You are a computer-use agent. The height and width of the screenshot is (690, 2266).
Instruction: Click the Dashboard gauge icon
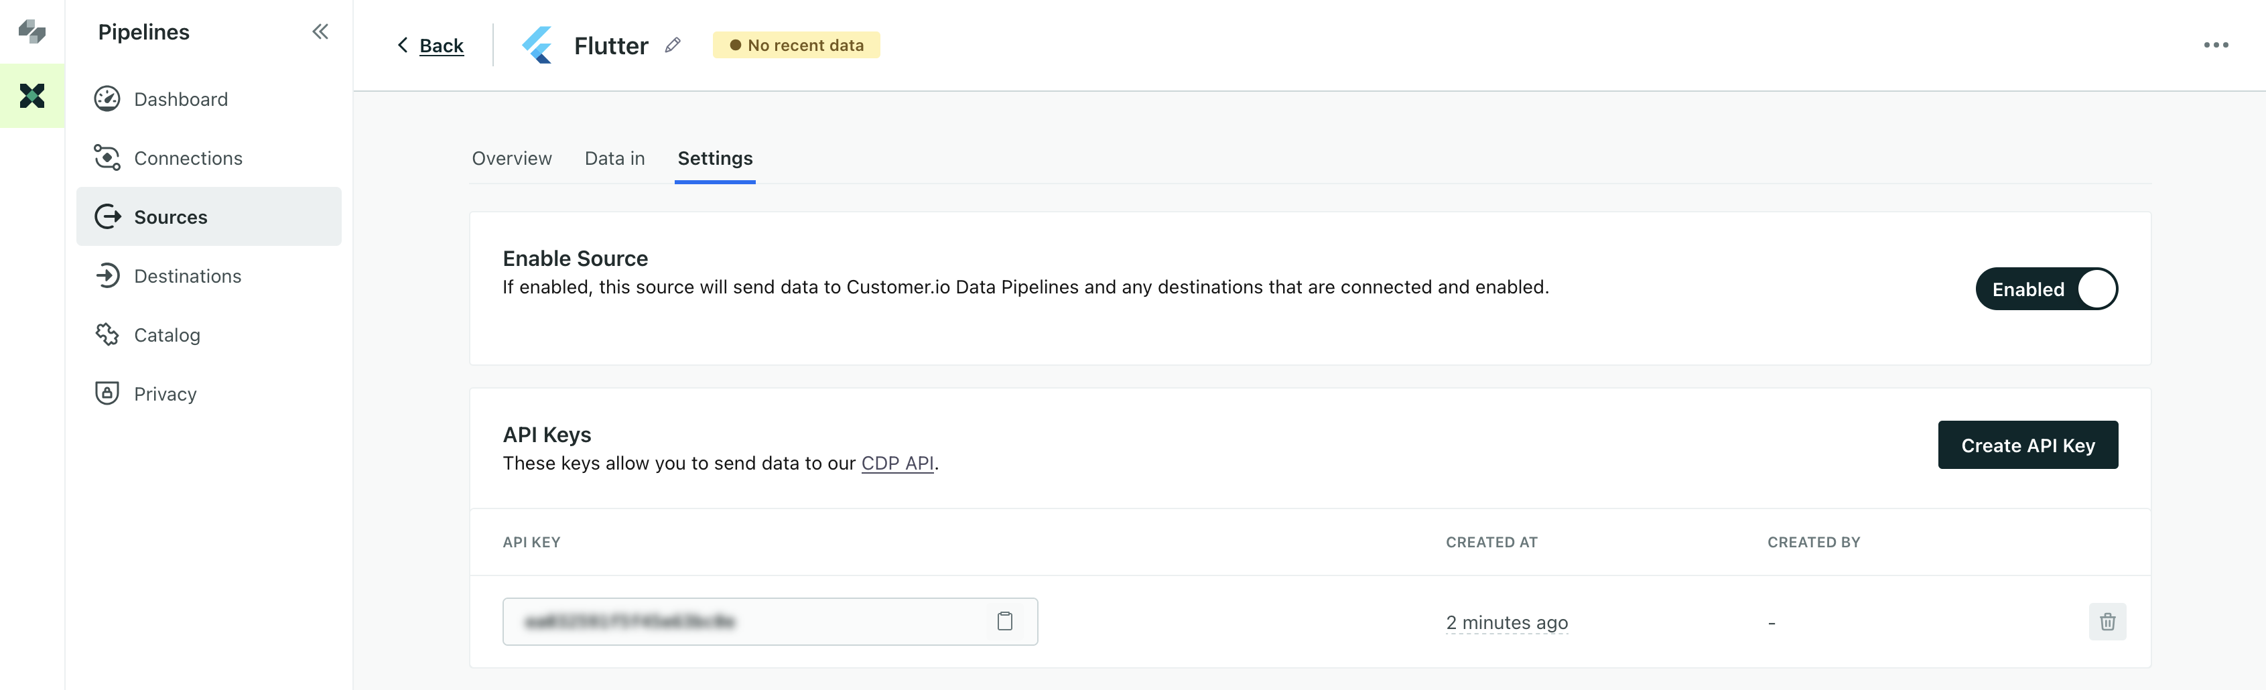(107, 99)
